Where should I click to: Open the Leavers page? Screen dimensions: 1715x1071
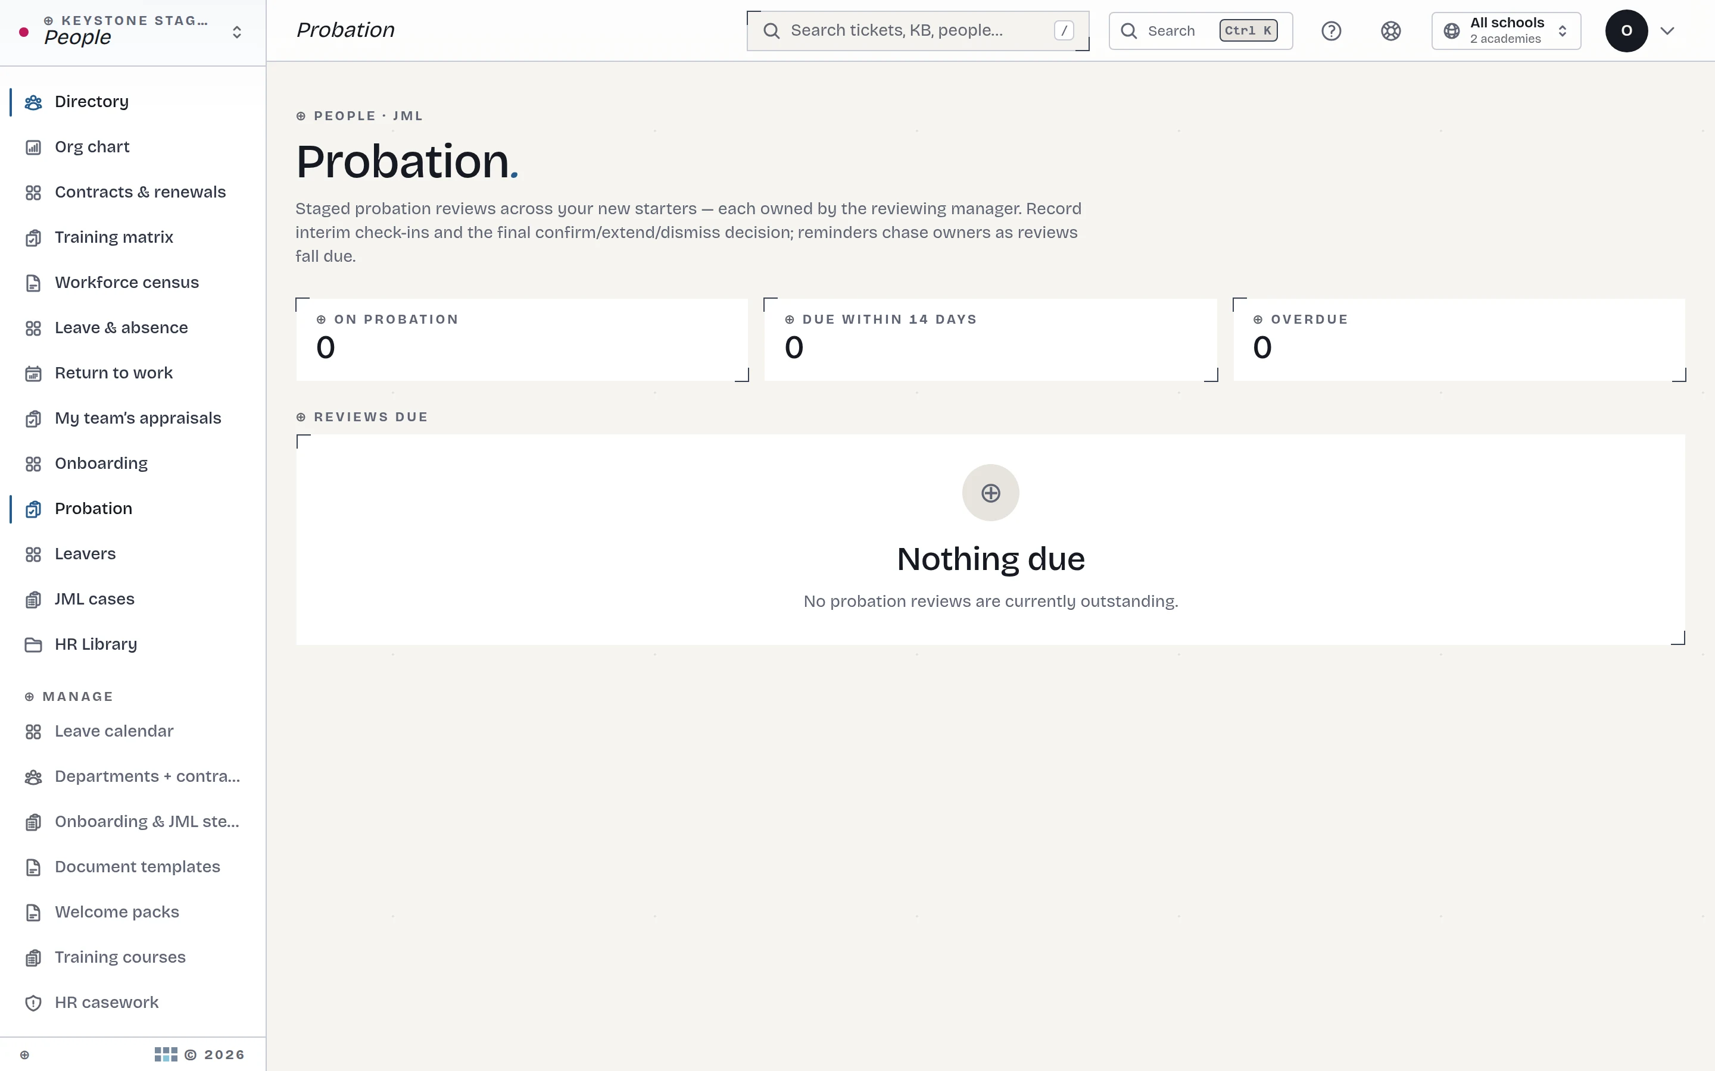(x=133, y=554)
